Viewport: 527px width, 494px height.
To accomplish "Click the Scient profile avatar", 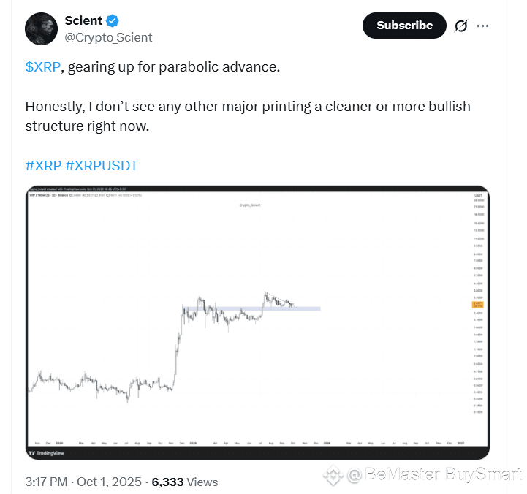I will 41,28.
